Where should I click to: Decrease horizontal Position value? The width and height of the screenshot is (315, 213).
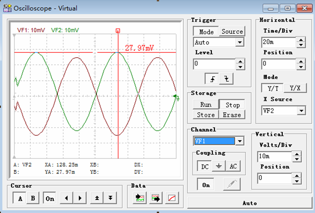301,67
